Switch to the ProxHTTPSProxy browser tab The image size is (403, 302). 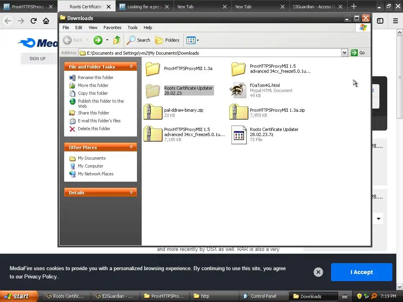point(28,7)
